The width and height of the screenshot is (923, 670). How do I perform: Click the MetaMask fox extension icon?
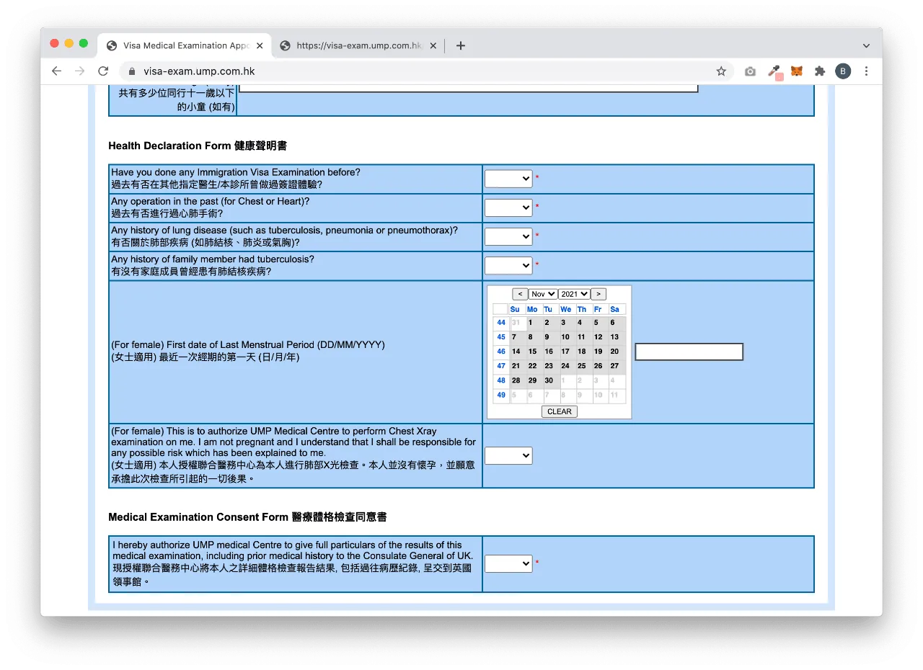click(797, 71)
